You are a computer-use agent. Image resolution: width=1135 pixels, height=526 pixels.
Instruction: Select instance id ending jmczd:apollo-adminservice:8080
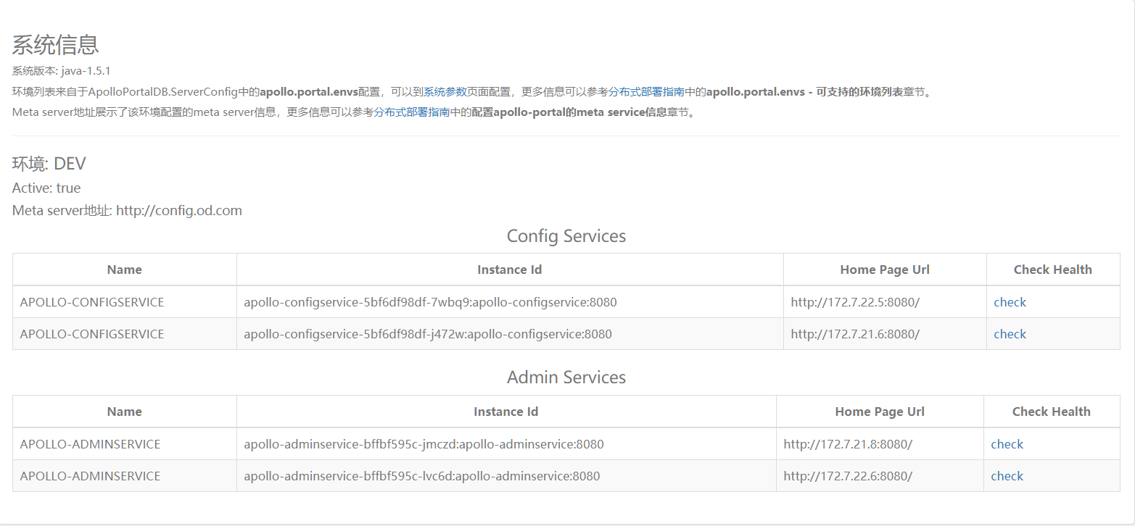tap(424, 444)
